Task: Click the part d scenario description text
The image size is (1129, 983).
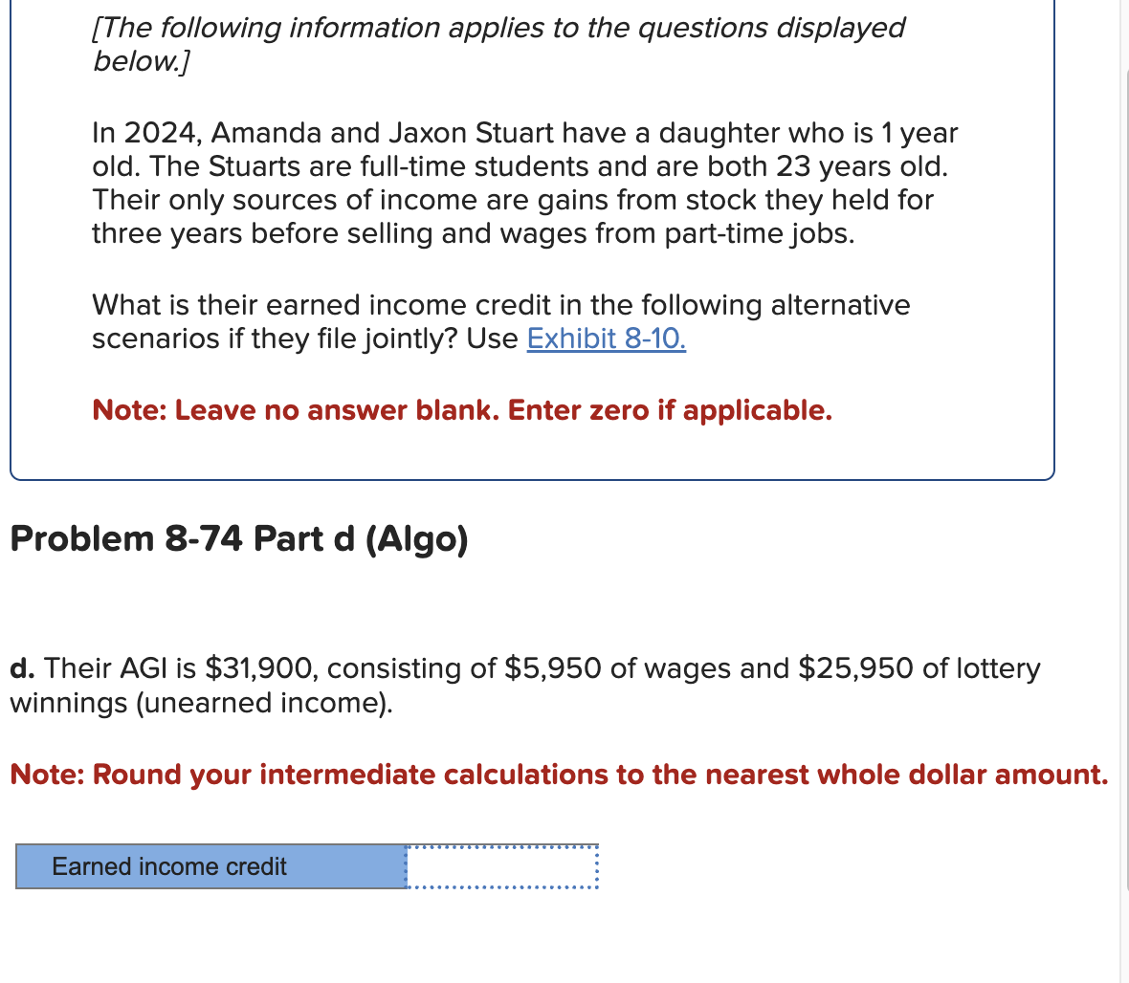Action: 524,685
